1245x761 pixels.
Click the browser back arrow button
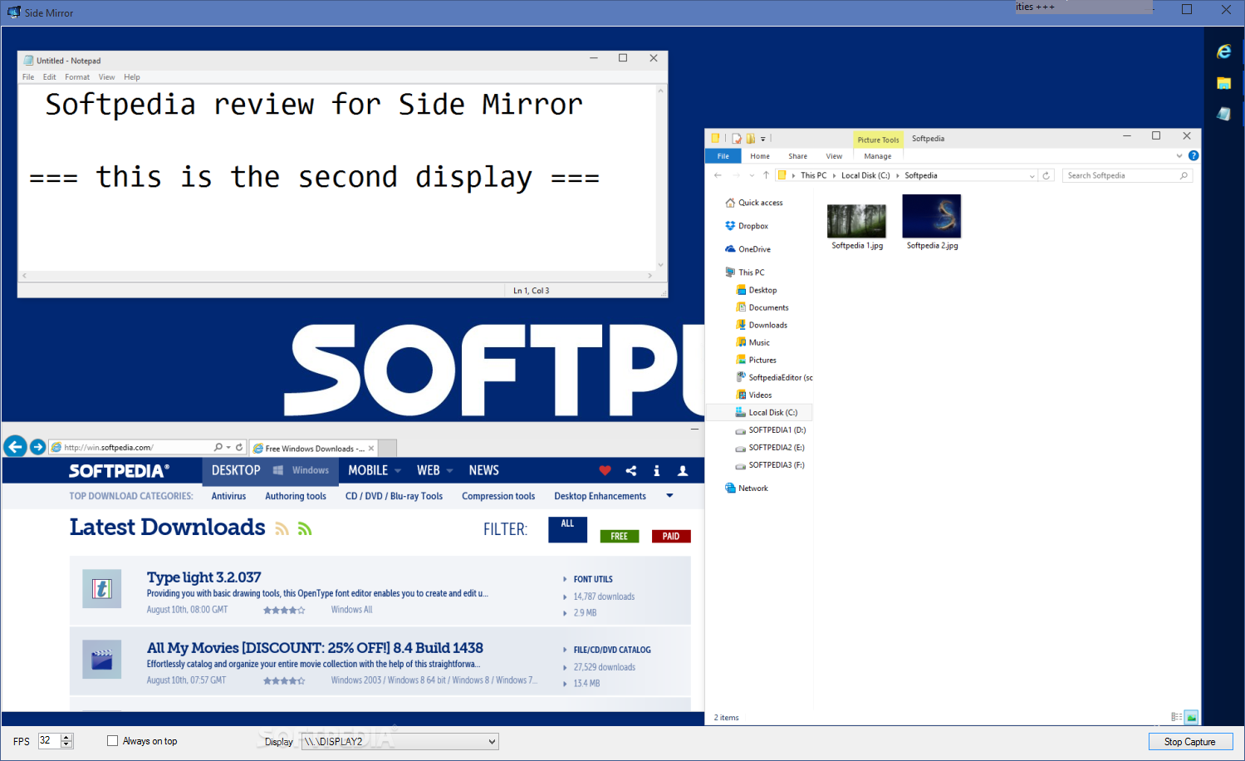(x=15, y=447)
